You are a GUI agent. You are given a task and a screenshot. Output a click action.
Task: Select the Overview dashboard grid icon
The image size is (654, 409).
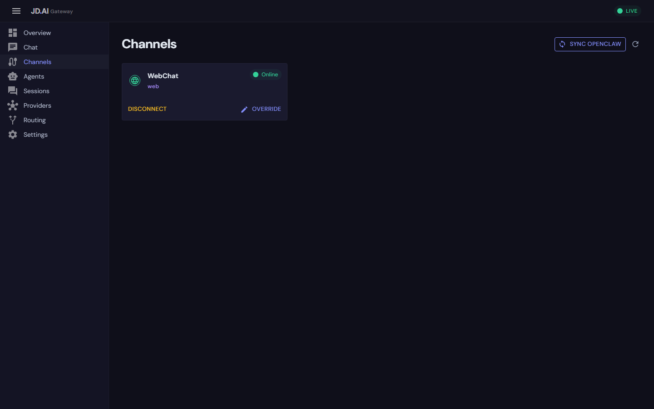pyautogui.click(x=12, y=32)
